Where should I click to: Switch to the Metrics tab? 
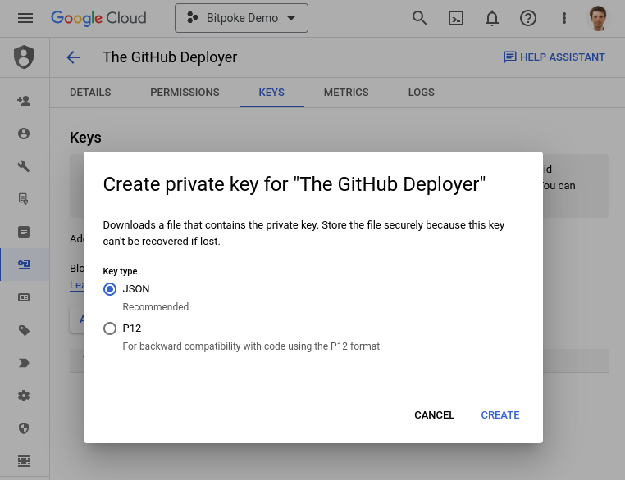tap(346, 93)
